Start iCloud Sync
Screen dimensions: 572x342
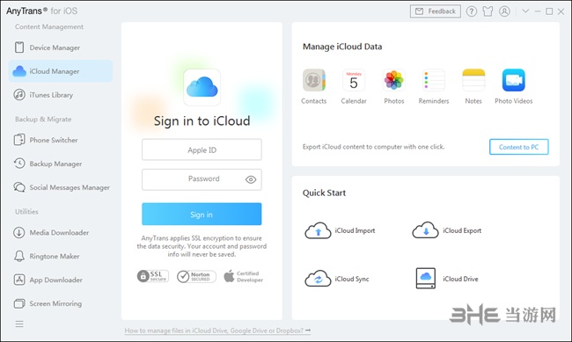(337, 279)
